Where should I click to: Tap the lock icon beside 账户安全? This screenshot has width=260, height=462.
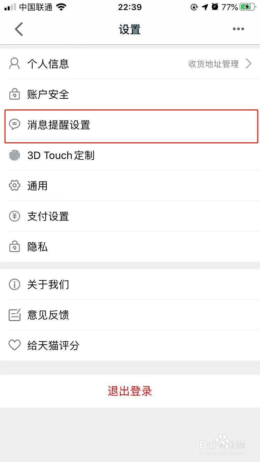tap(14, 94)
